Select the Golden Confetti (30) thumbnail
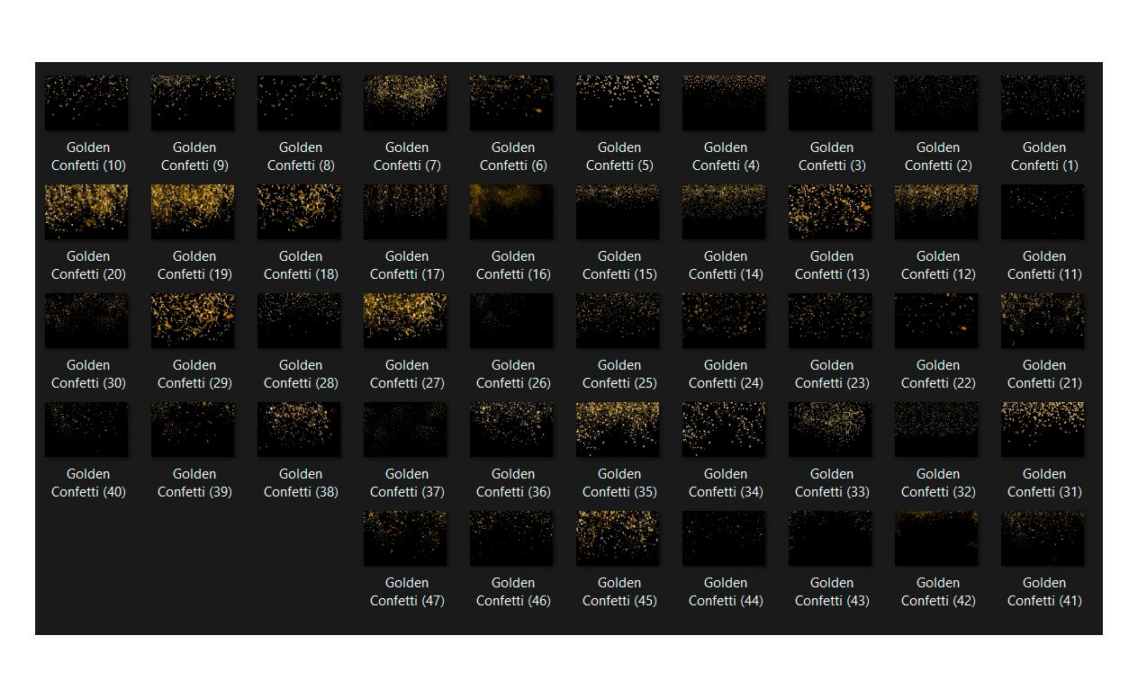The height and width of the screenshot is (689, 1138). click(86, 320)
